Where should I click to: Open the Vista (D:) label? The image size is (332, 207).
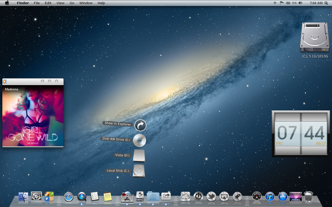pos(122,155)
